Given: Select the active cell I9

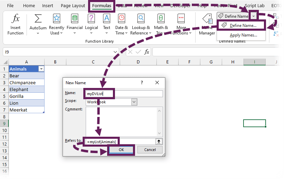Looking at the screenshot, I should tap(254, 123).
